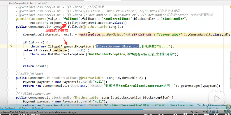Image resolution: width=231 pixels, height=115 pixels.
Task: Click result.getData() in the else-if line
Action: click(x=57, y=50)
